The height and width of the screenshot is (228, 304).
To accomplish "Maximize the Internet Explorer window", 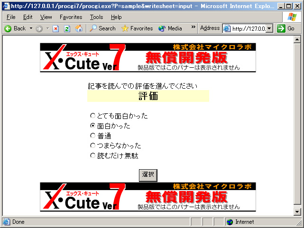I will coord(289,6).
